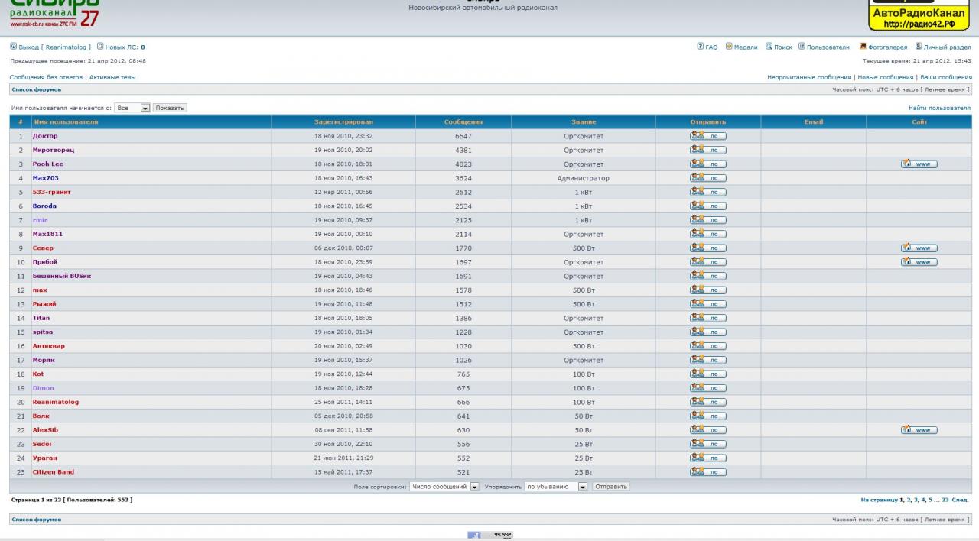The width and height of the screenshot is (979, 541).
Task: Open Поиск (search) from the top menu
Action: [782, 47]
